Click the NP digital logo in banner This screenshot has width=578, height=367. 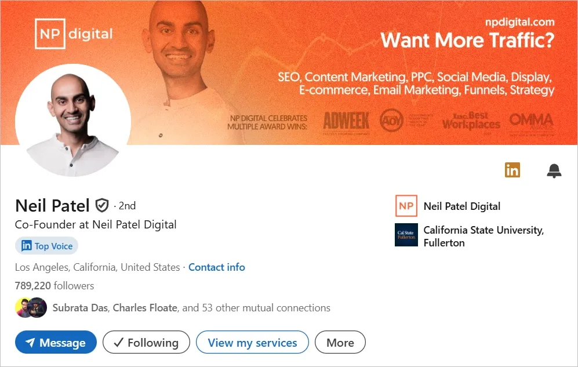(x=74, y=34)
